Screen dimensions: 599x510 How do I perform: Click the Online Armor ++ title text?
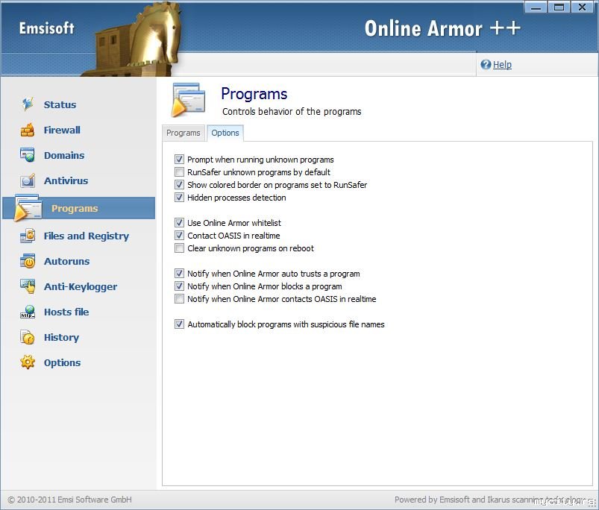pos(442,28)
